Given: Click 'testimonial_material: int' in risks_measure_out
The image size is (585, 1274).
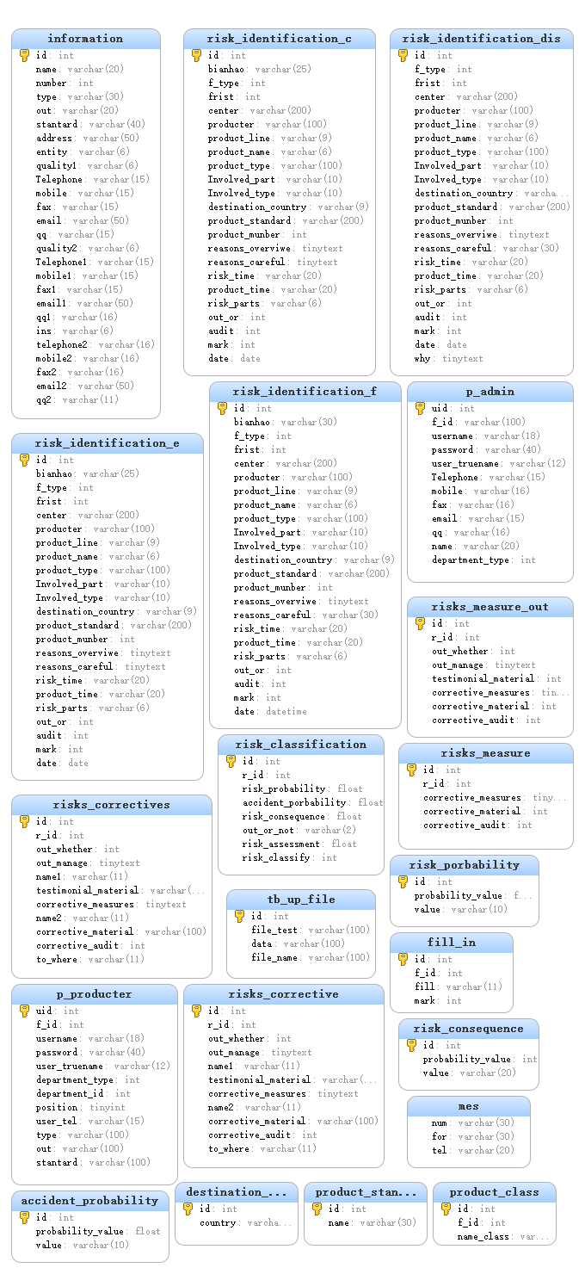Looking at the screenshot, I should click(x=496, y=679).
